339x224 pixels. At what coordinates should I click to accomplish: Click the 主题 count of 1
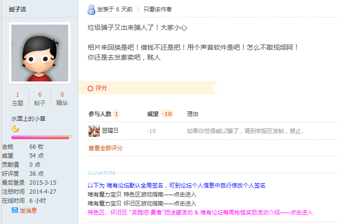tap(18, 95)
